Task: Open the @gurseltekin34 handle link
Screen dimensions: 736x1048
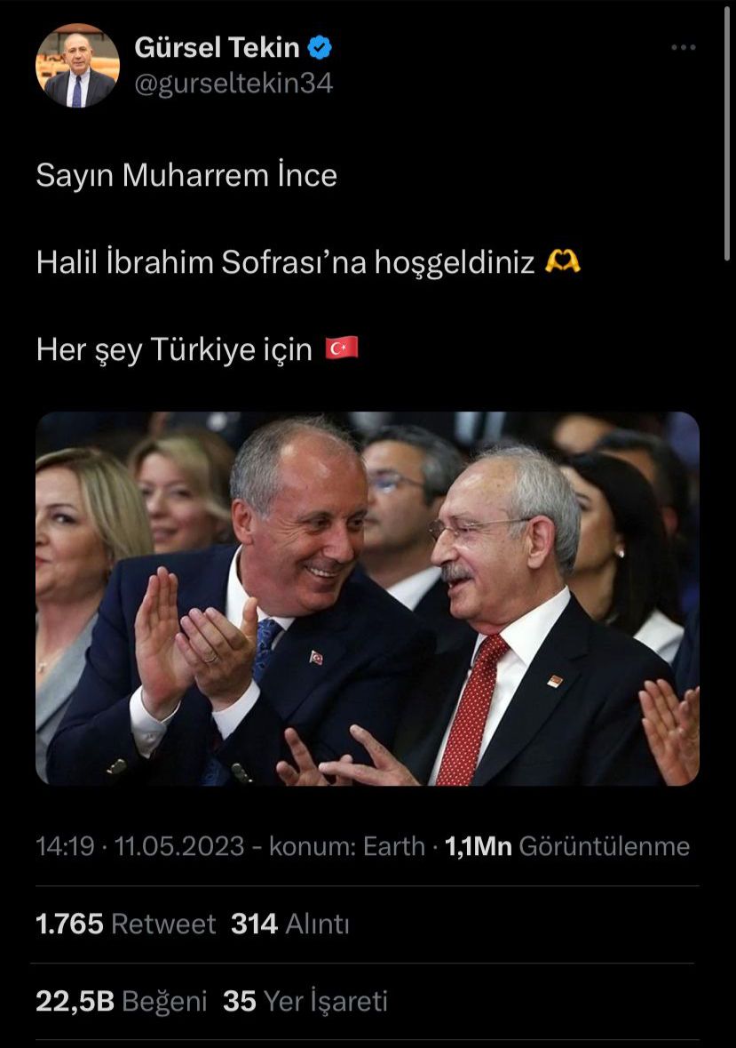Action: (x=233, y=84)
